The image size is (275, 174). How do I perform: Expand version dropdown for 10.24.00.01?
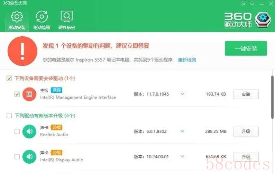[182, 156]
